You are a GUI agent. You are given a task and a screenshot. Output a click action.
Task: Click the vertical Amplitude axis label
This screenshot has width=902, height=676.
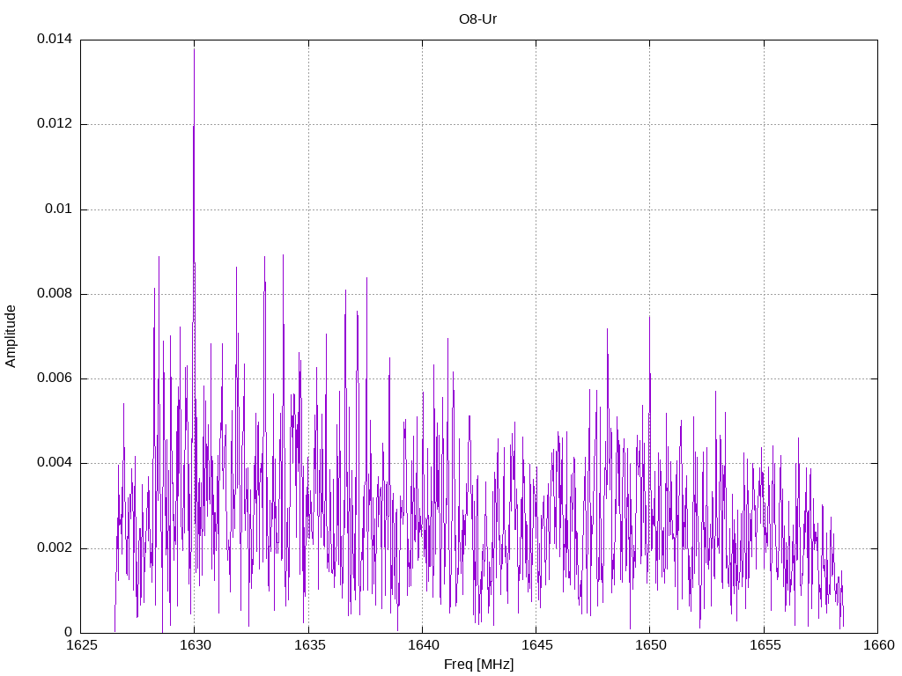[11, 336]
